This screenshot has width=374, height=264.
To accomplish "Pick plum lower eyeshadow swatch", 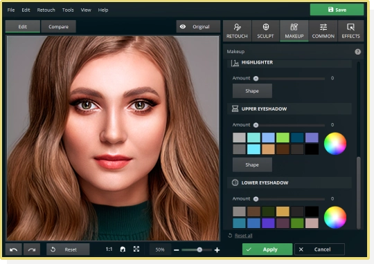I will (x=283, y=223).
